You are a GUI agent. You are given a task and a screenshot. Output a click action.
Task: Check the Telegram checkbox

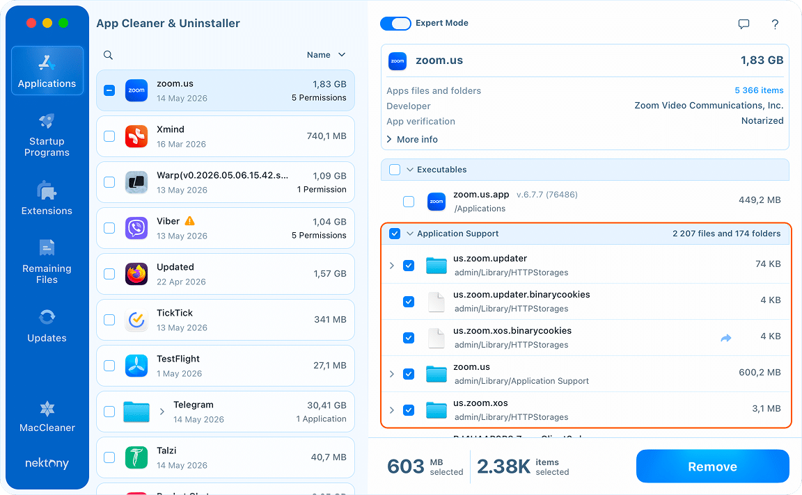109,412
